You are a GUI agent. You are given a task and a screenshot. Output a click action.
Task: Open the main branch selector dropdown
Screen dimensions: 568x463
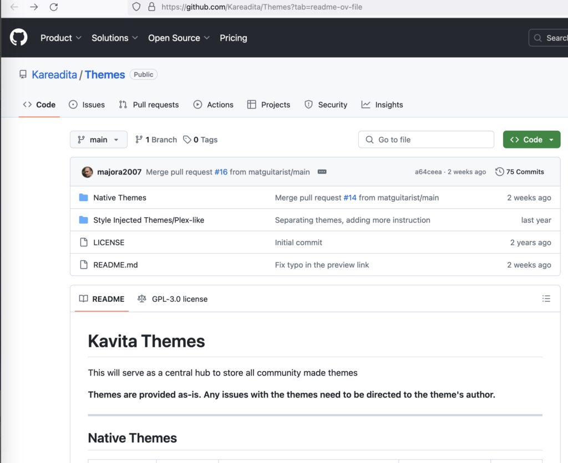point(99,140)
